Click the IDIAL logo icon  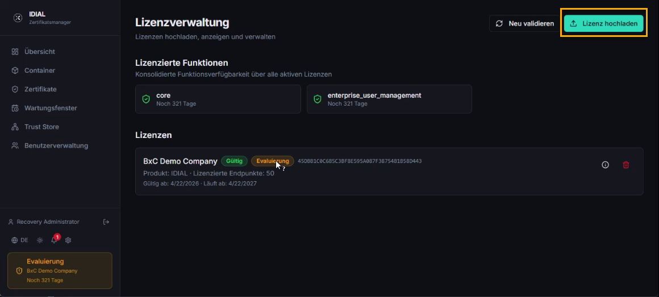(x=18, y=18)
